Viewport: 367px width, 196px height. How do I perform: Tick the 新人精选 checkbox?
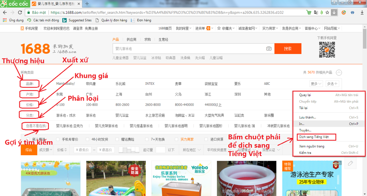[x=28, y=139]
